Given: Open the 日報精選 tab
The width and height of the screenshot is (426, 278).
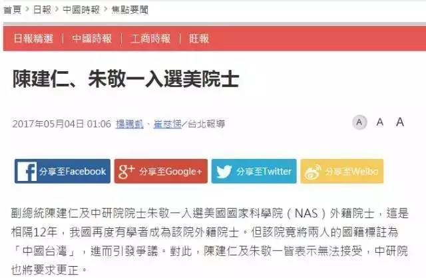Looking at the screenshot, I should pos(33,39).
